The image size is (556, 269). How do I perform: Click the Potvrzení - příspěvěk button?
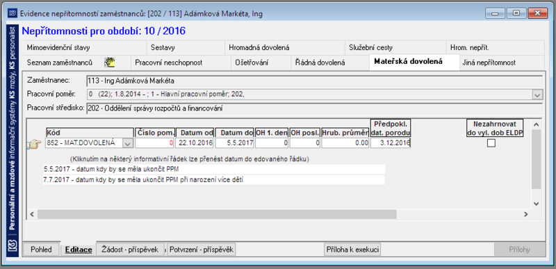tap(202, 250)
